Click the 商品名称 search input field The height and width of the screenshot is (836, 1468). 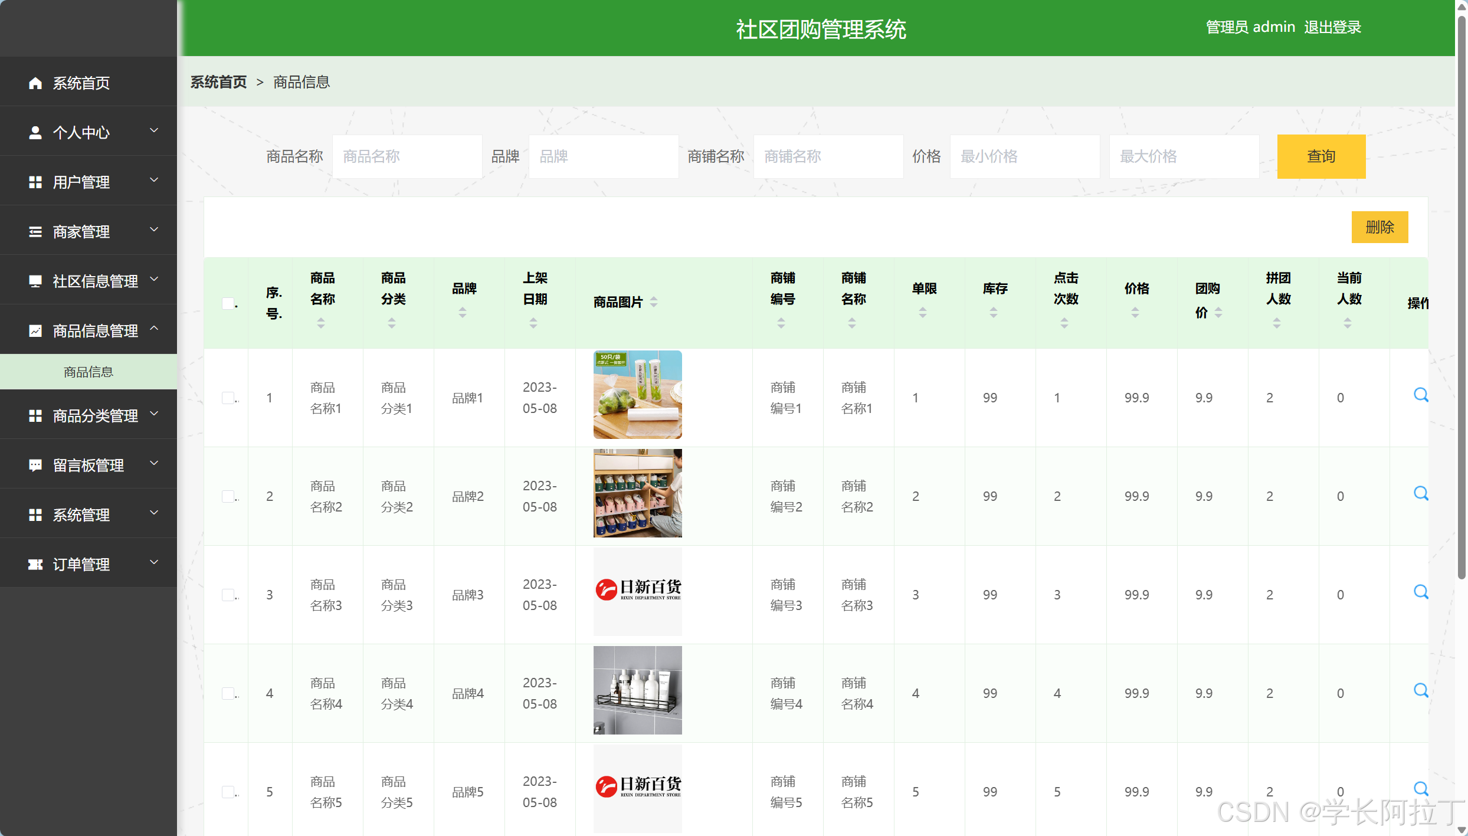click(407, 156)
